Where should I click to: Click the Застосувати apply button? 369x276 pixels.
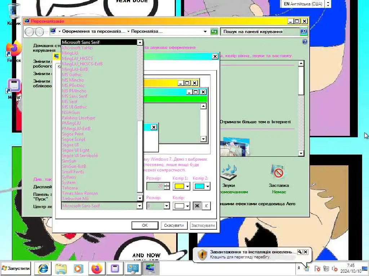tap(203, 225)
